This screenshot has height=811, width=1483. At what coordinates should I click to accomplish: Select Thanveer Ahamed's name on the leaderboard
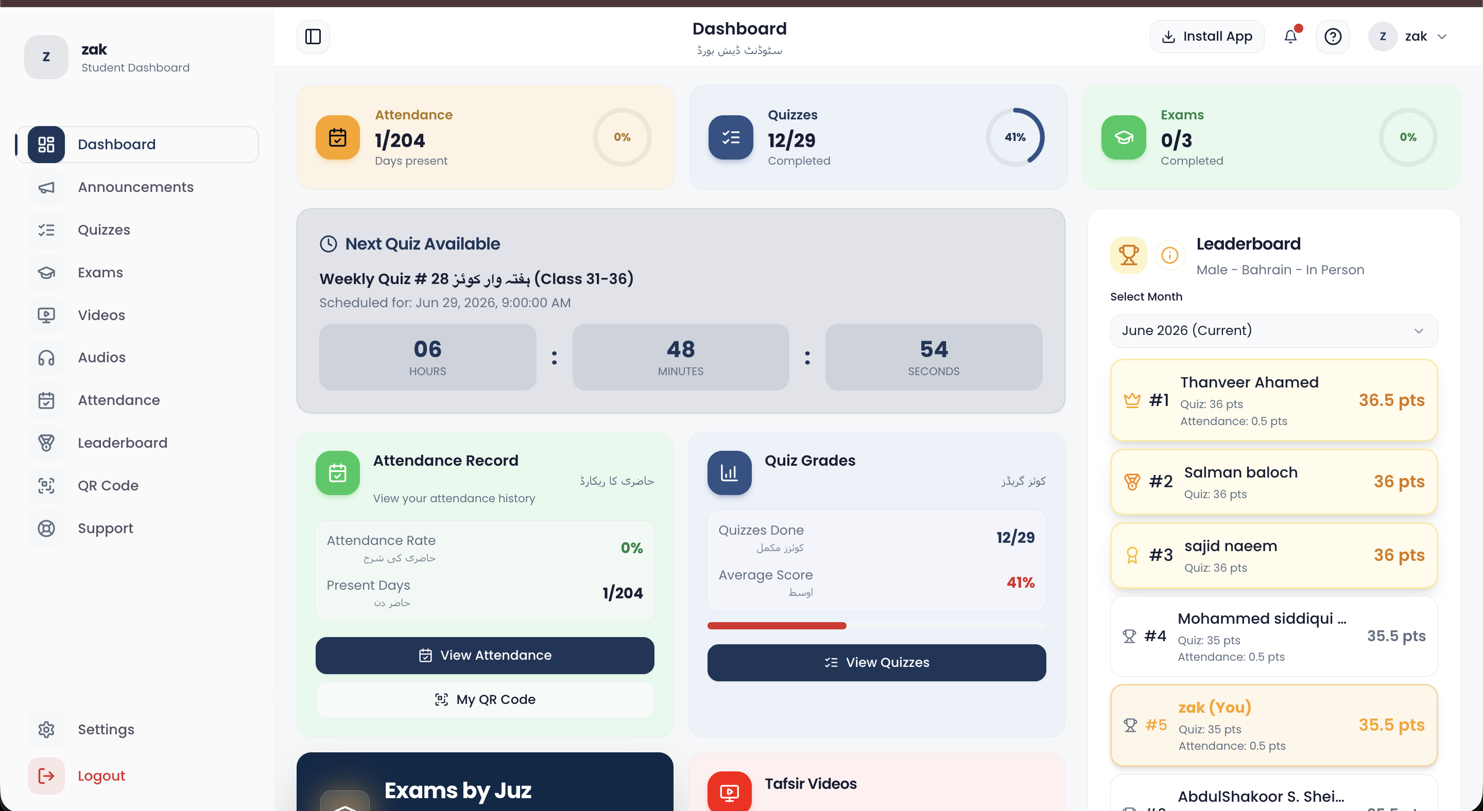1249,382
